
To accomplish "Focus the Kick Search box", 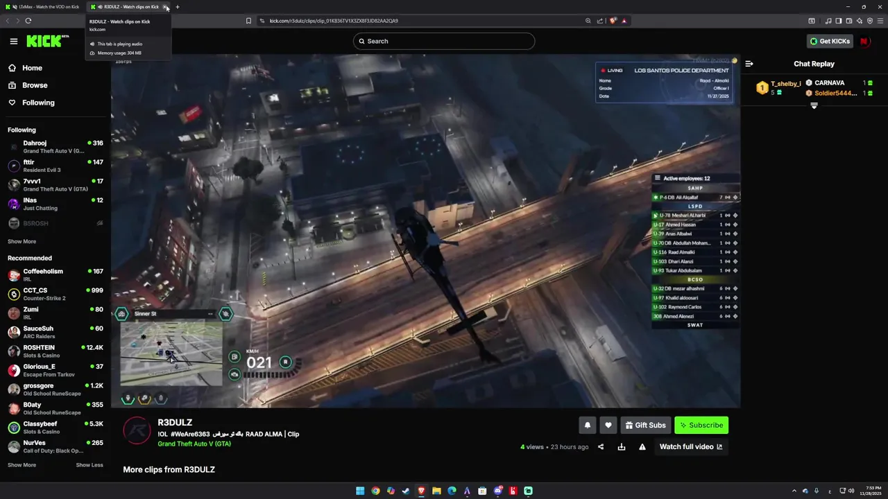I will (444, 41).
